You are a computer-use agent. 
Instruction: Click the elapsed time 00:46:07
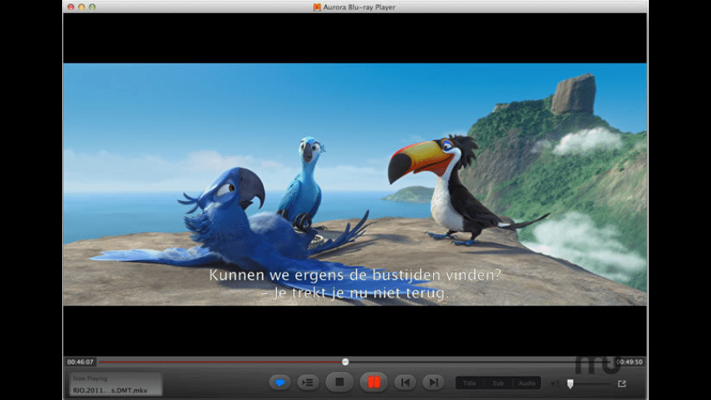(80, 362)
